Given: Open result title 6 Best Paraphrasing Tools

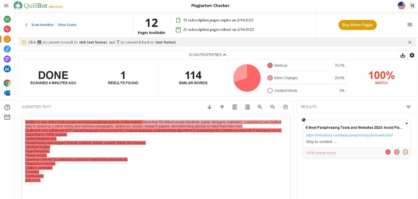Looking at the screenshot, I should [354, 127].
